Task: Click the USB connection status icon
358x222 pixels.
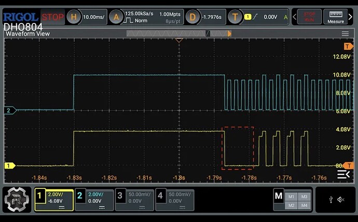Action: coord(331,200)
